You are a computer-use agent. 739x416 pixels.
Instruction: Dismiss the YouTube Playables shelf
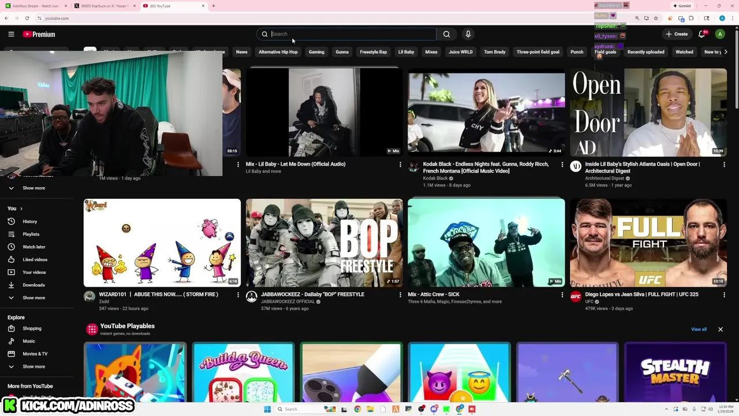click(x=721, y=329)
